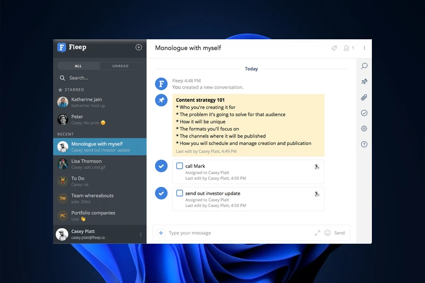Click the sidebar search magnifier icon
The width and height of the screenshot is (425, 283).
pos(62,78)
